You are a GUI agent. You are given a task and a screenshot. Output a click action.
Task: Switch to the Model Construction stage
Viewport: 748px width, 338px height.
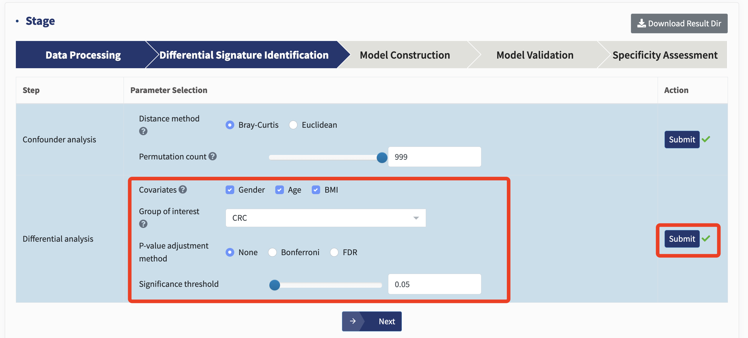click(x=405, y=55)
